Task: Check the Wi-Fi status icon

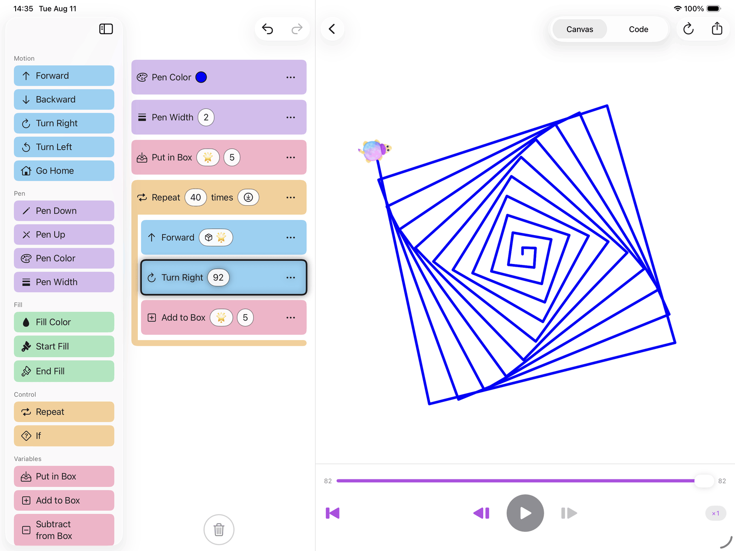Action: point(678,9)
